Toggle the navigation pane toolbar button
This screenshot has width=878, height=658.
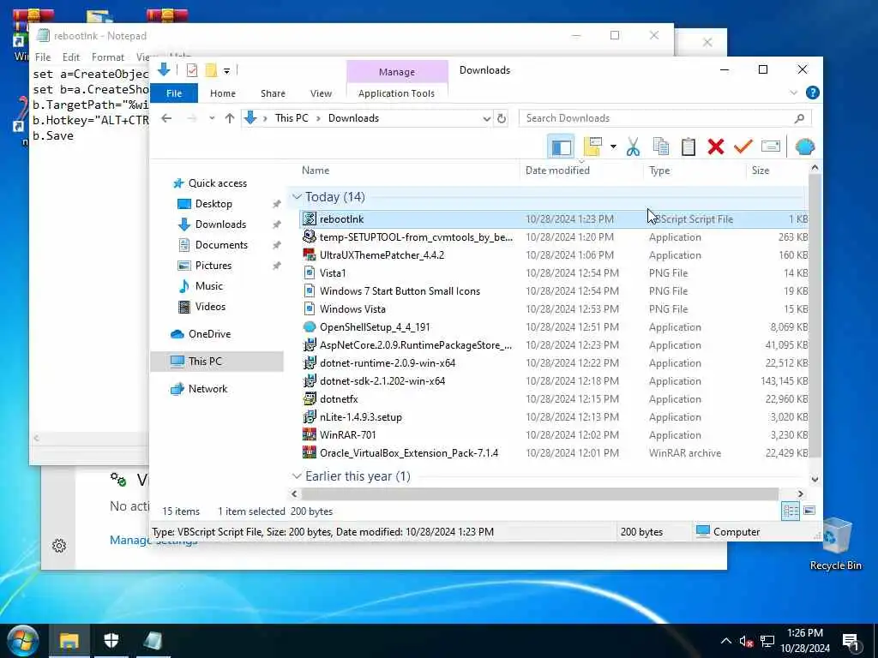click(561, 147)
